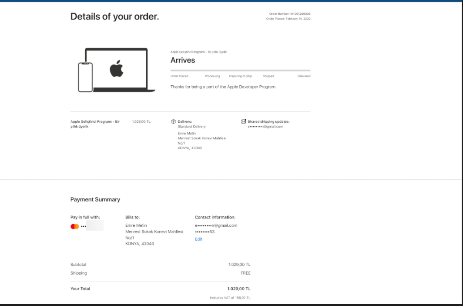
Task: Click the Gmail address under Contact information
Action: (216, 225)
